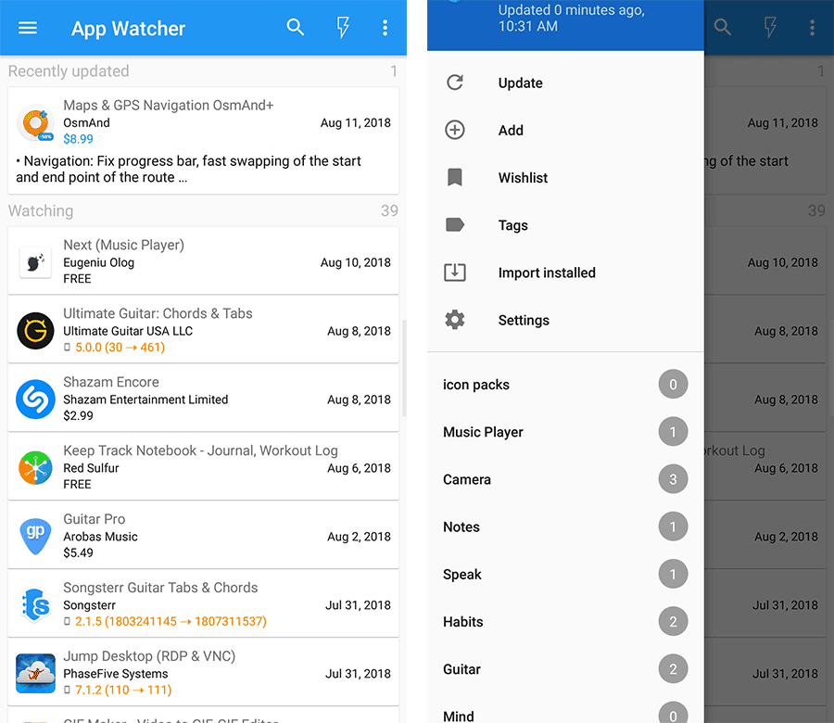Tap version 7.1.2 (110 → 111) text

coord(123,690)
